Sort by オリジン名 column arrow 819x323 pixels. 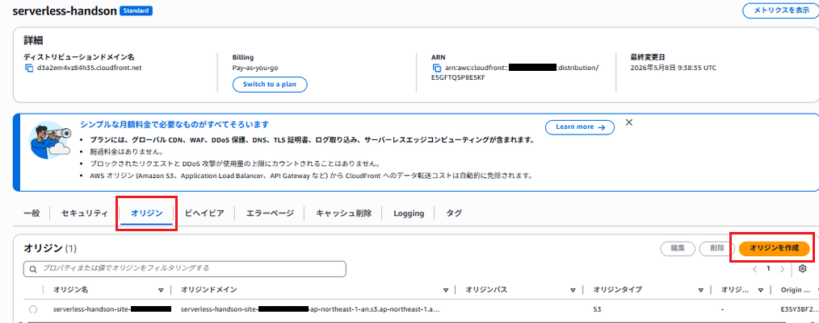(161, 290)
